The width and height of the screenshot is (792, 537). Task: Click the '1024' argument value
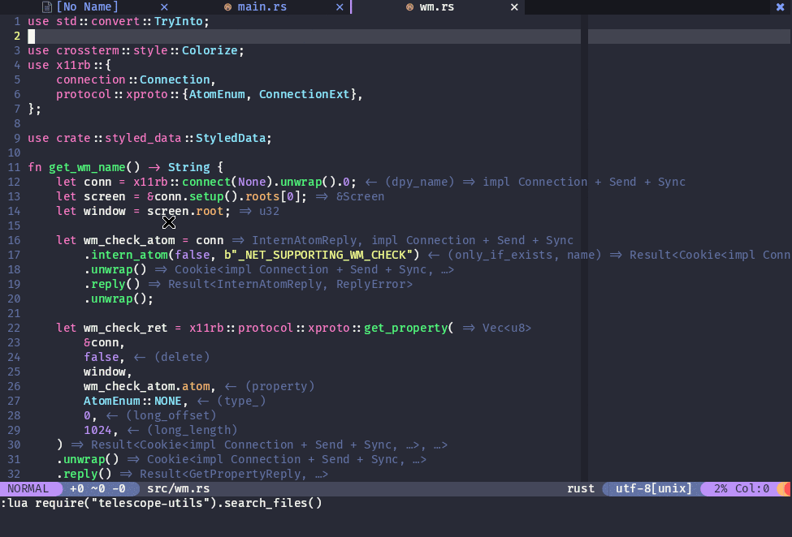97,431
